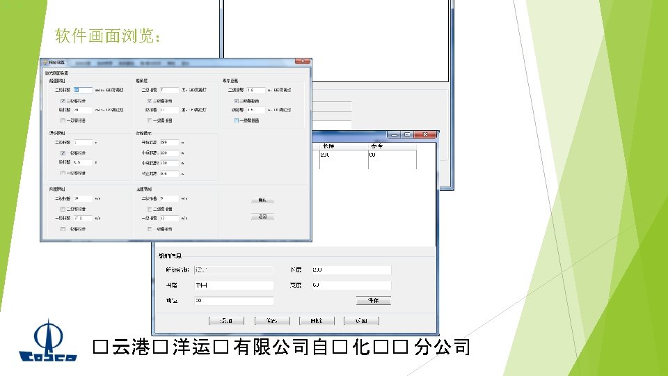Tick the unchecked checkbox in the top-middle group
The width and height of the screenshot is (668, 376).
click(x=150, y=120)
